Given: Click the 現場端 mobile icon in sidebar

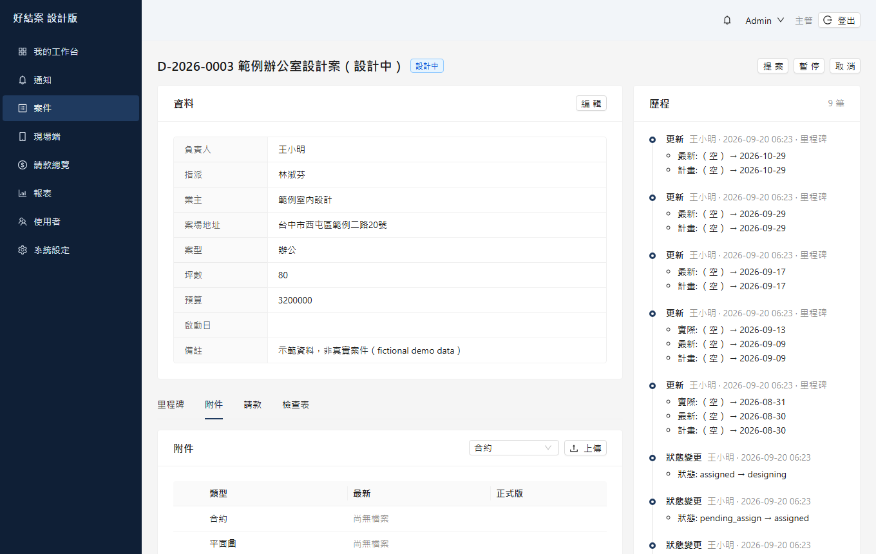Looking at the screenshot, I should coord(23,137).
